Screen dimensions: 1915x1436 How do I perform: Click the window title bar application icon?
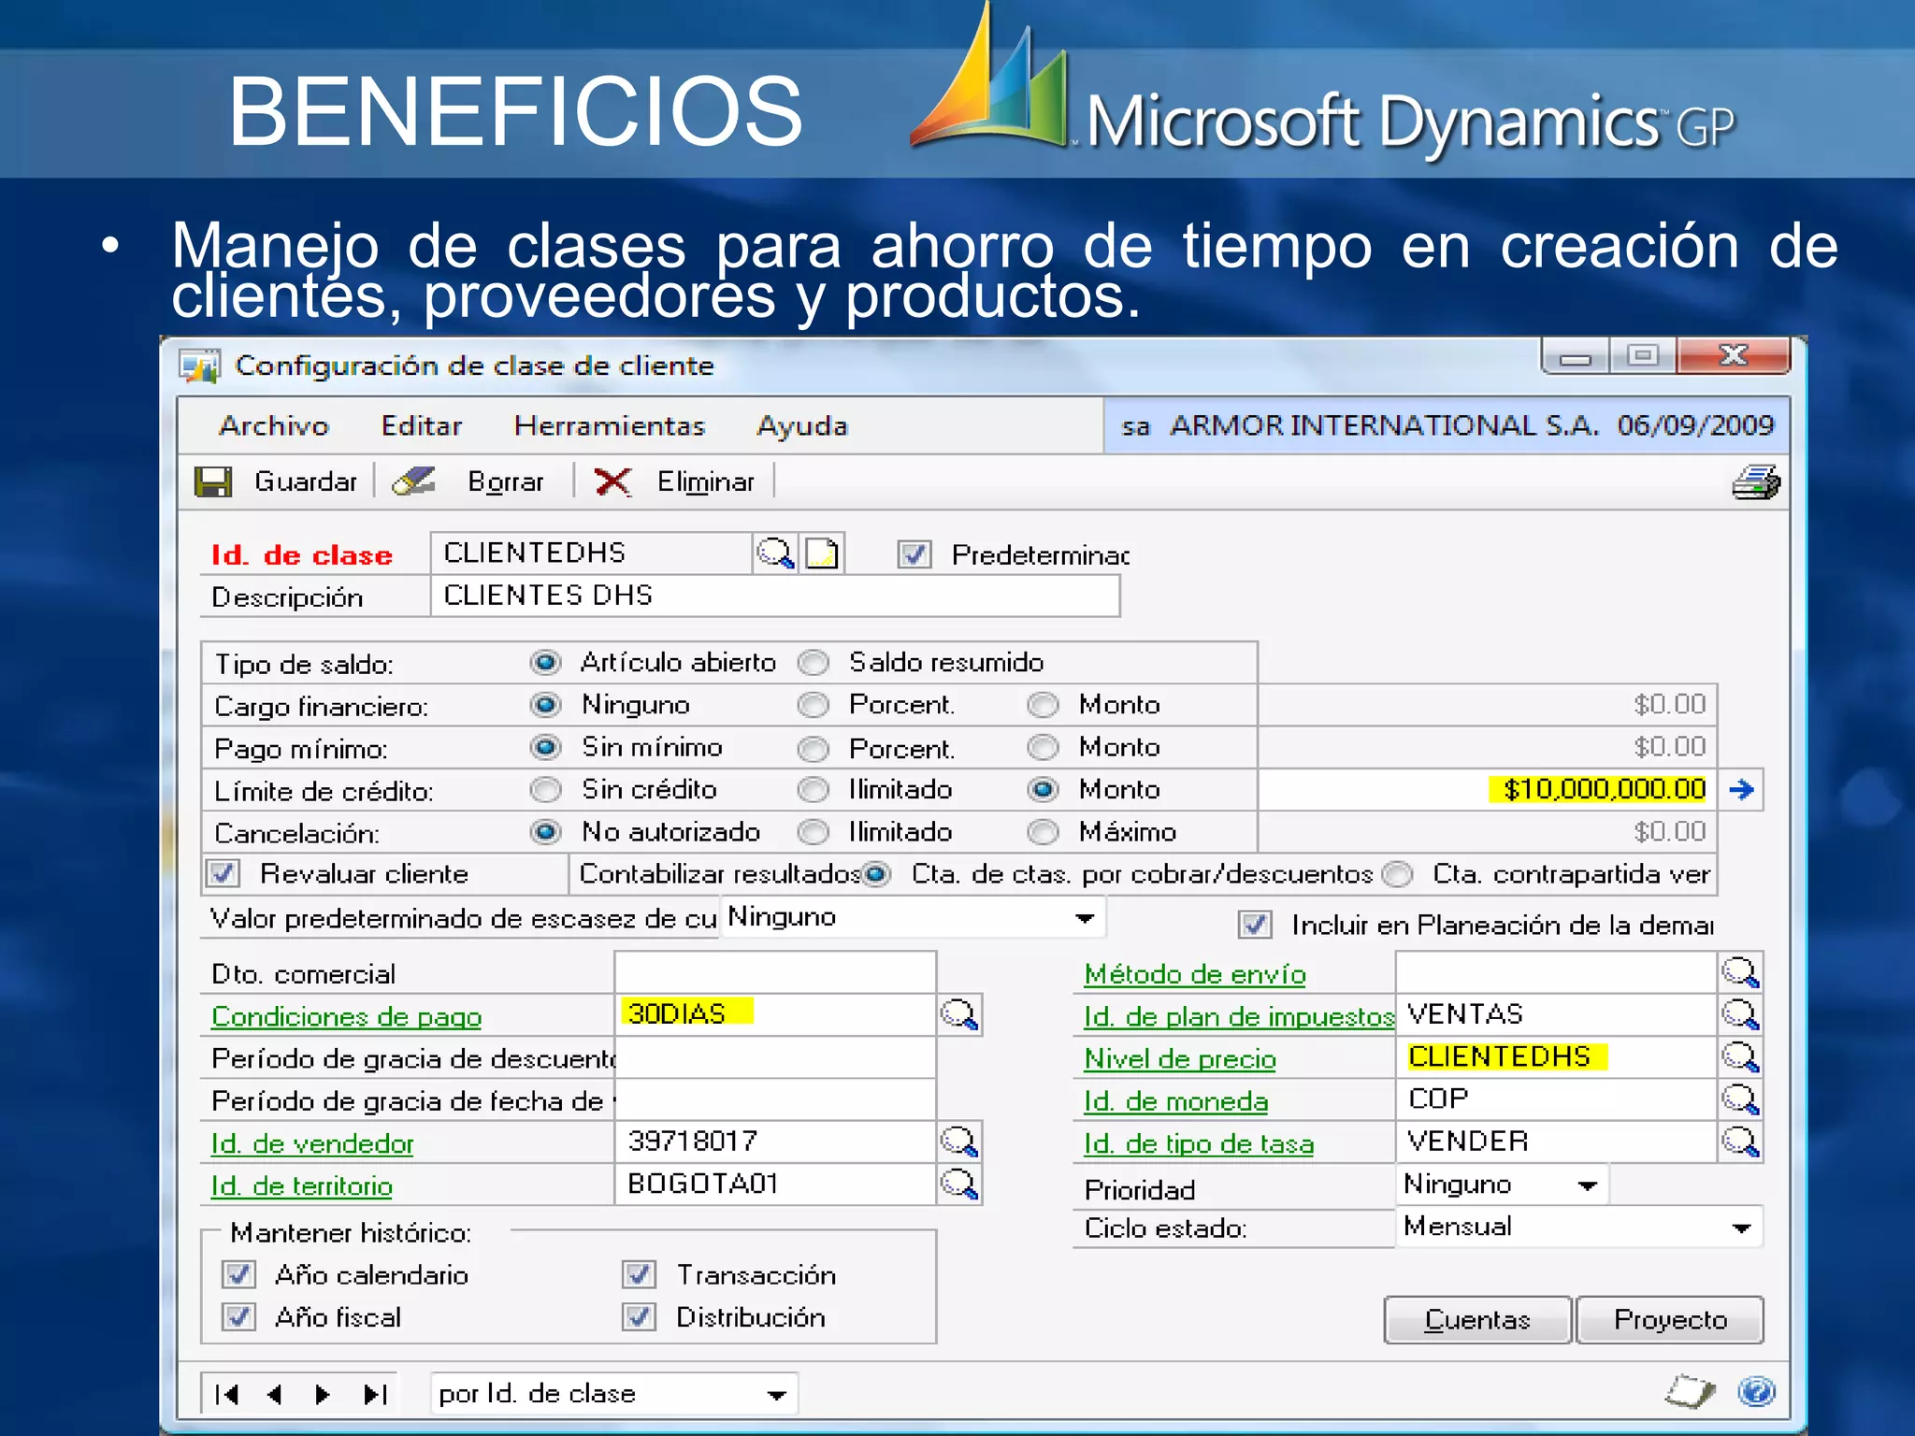pos(200,366)
